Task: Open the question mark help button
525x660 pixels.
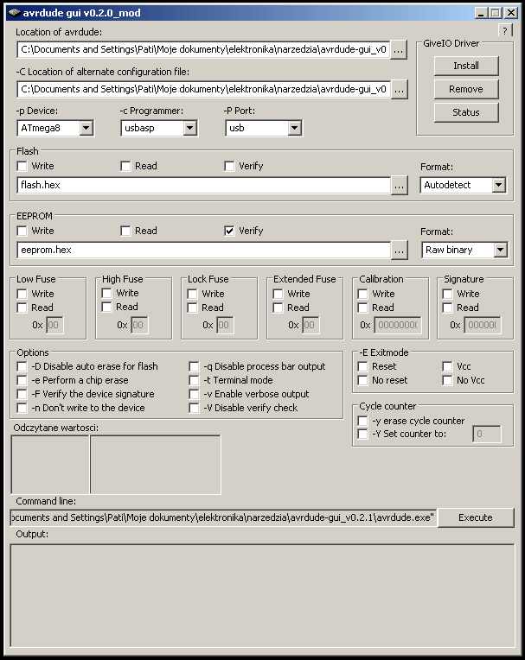Action: point(505,30)
